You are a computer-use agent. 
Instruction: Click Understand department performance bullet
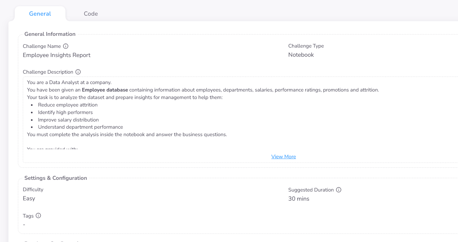pos(80,127)
